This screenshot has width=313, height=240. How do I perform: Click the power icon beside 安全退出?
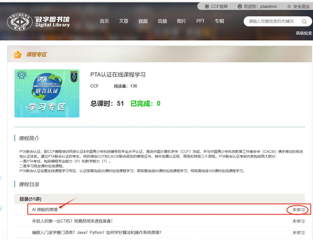[x=289, y=7]
